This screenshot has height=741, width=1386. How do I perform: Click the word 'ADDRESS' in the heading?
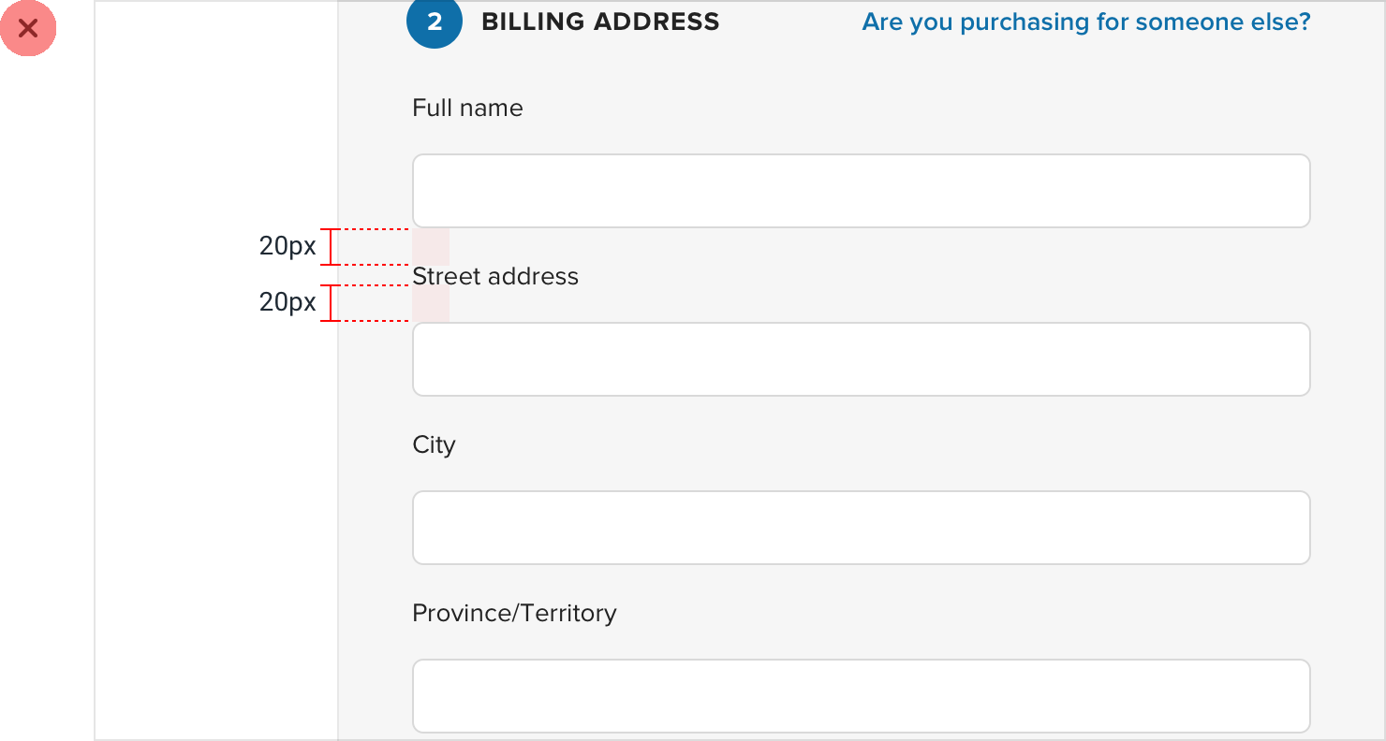pyautogui.click(x=663, y=22)
